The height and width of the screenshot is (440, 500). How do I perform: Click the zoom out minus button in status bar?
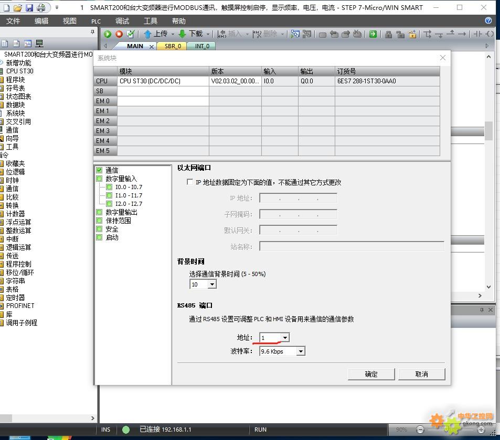[420, 430]
